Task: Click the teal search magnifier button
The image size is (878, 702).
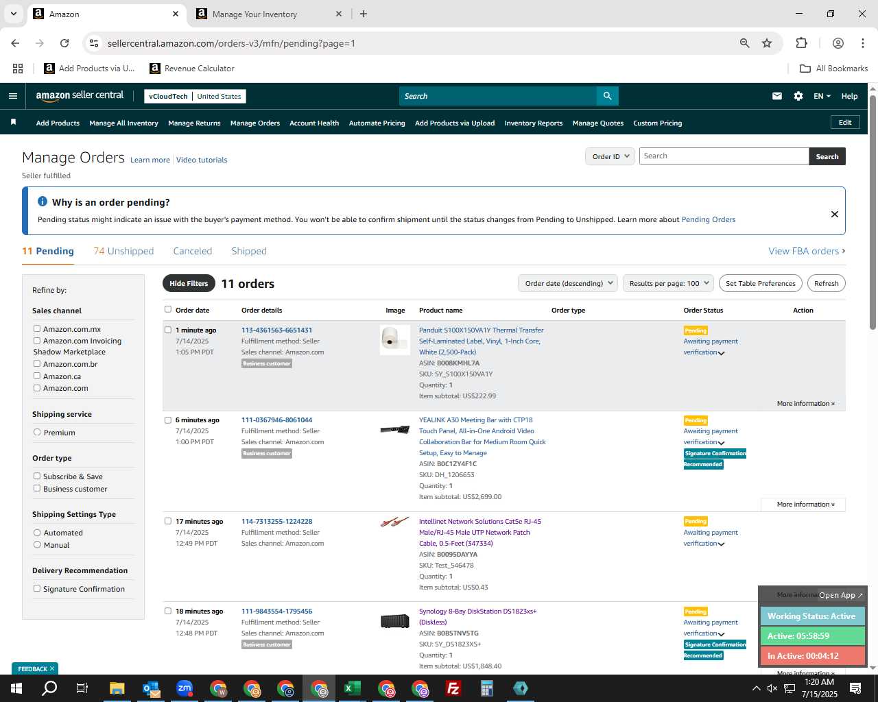Action: click(607, 96)
